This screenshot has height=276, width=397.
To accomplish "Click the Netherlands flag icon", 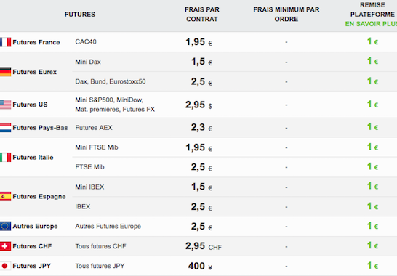I will click(x=5, y=128).
